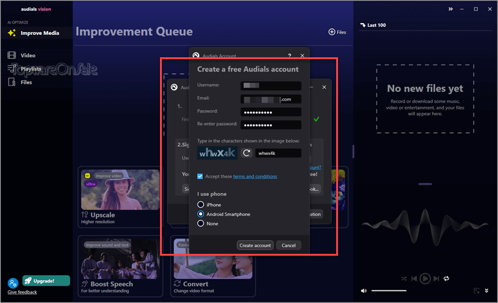Add files with the plus Files button
The image size is (498, 303).
pos(337,32)
